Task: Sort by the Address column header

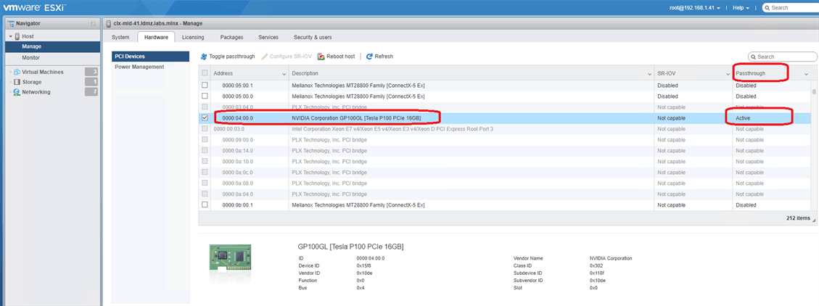Action: coord(223,74)
